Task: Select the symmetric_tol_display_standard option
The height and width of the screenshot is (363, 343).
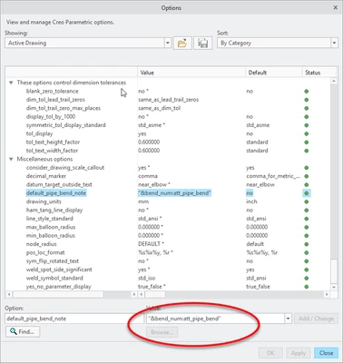Action: (65, 125)
